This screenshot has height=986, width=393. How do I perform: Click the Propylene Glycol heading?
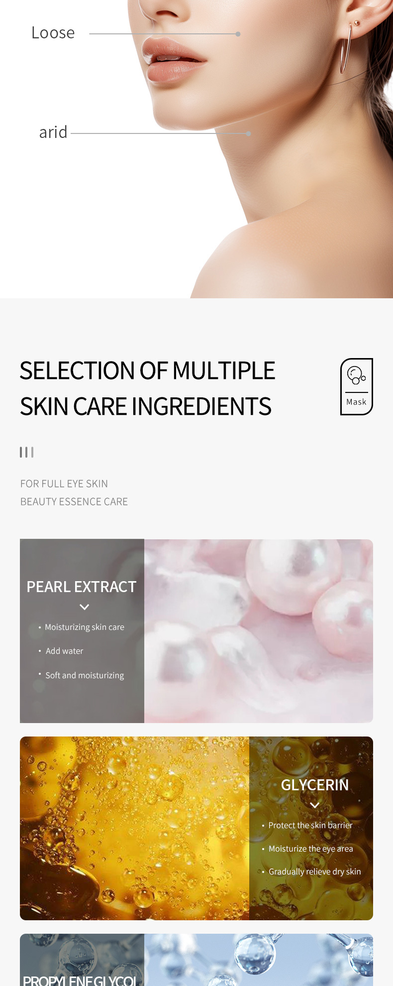point(80,981)
